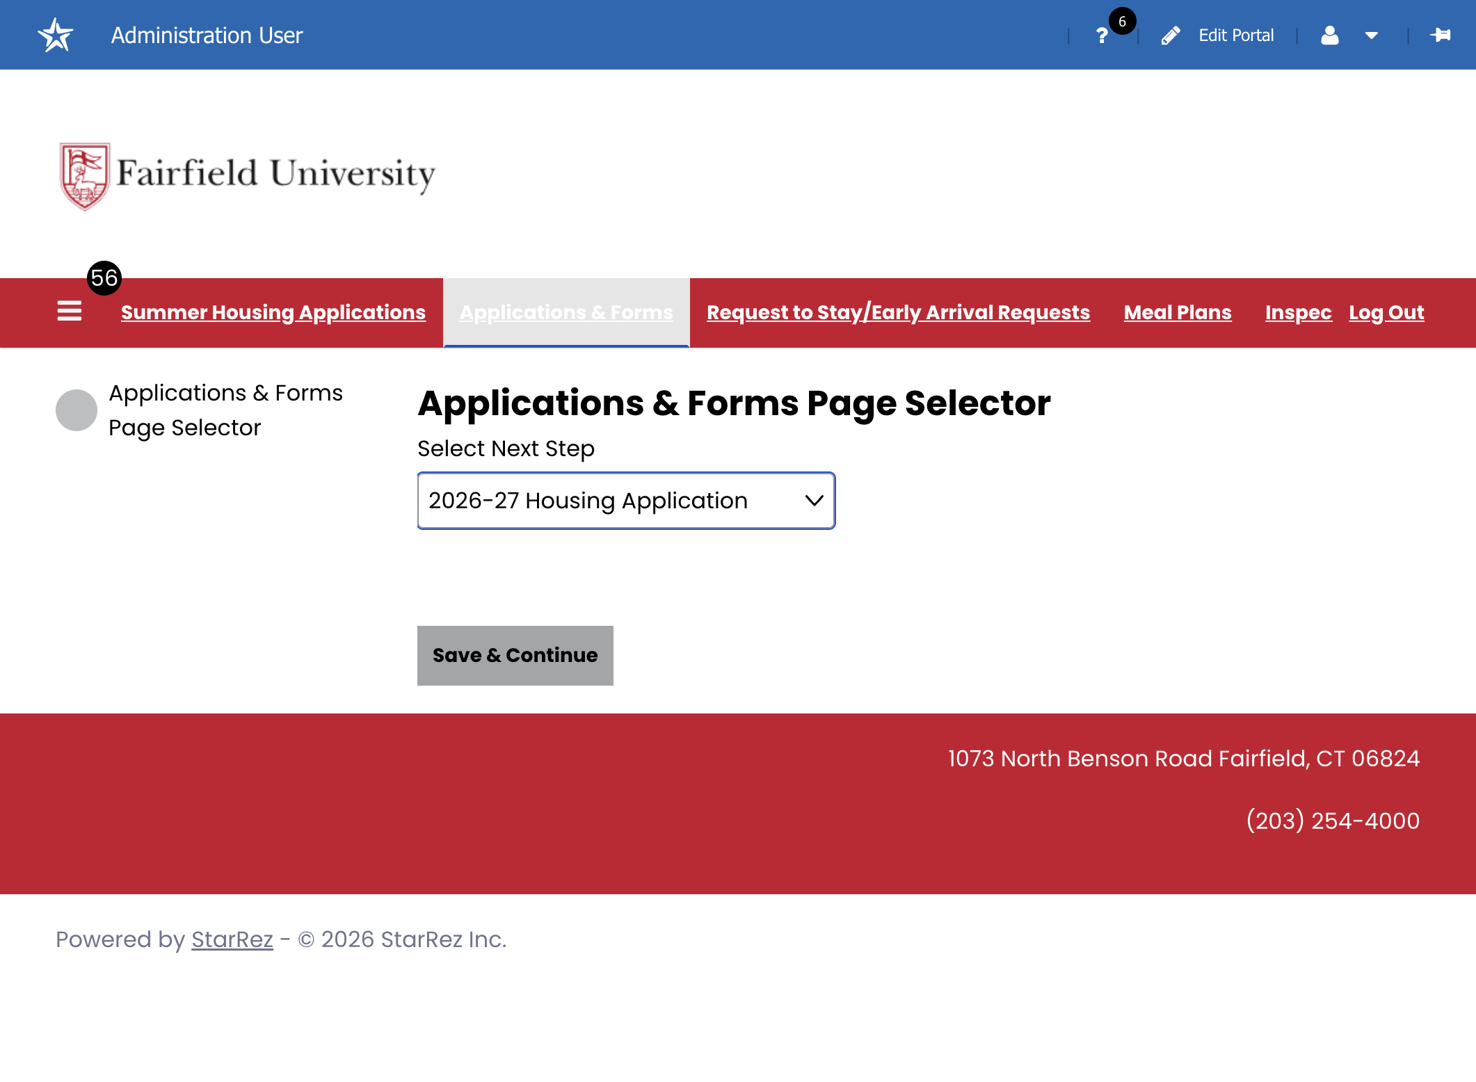Open Request to Stay/Early Arrival Requests
Viewport: 1476px width, 1082px height.
898,313
